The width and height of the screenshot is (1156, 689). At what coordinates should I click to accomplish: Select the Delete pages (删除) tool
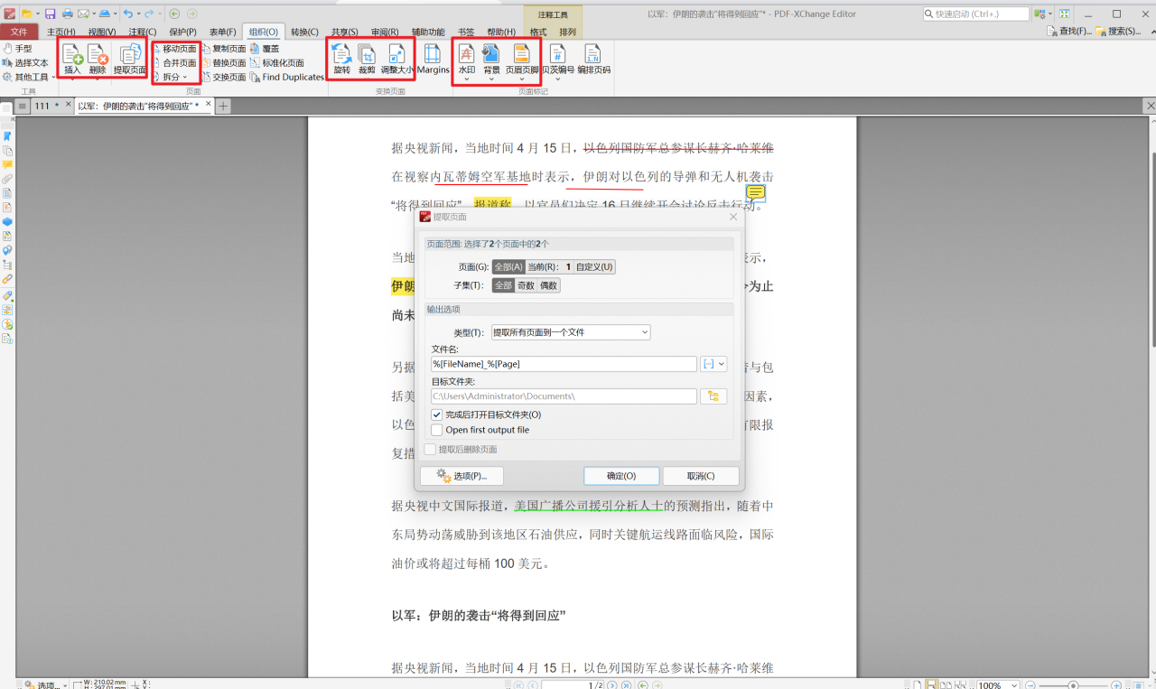[x=98, y=59]
